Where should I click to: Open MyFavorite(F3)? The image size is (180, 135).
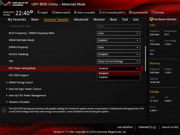coord(61,12)
